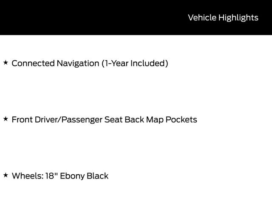The height and width of the screenshot is (204, 272).
Task: Click the word "Vehicle" in the header
Action: pyautogui.click(x=202, y=17)
